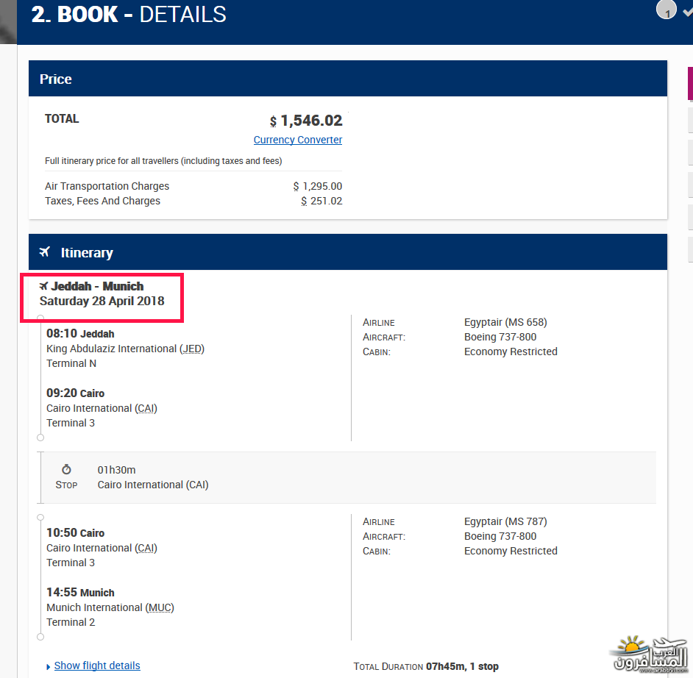Select 'Egyptair (MS 787)' airline value
This screenshot has width=693, height=678.
coord(505,521)
